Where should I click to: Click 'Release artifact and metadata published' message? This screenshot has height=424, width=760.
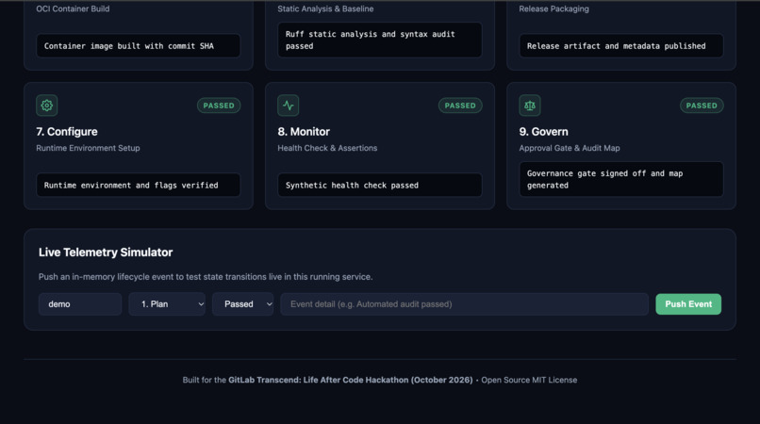point(620,46)
